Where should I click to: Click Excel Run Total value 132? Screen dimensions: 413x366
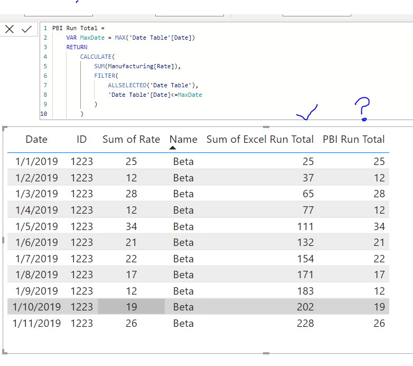click(x=306, y=242)
